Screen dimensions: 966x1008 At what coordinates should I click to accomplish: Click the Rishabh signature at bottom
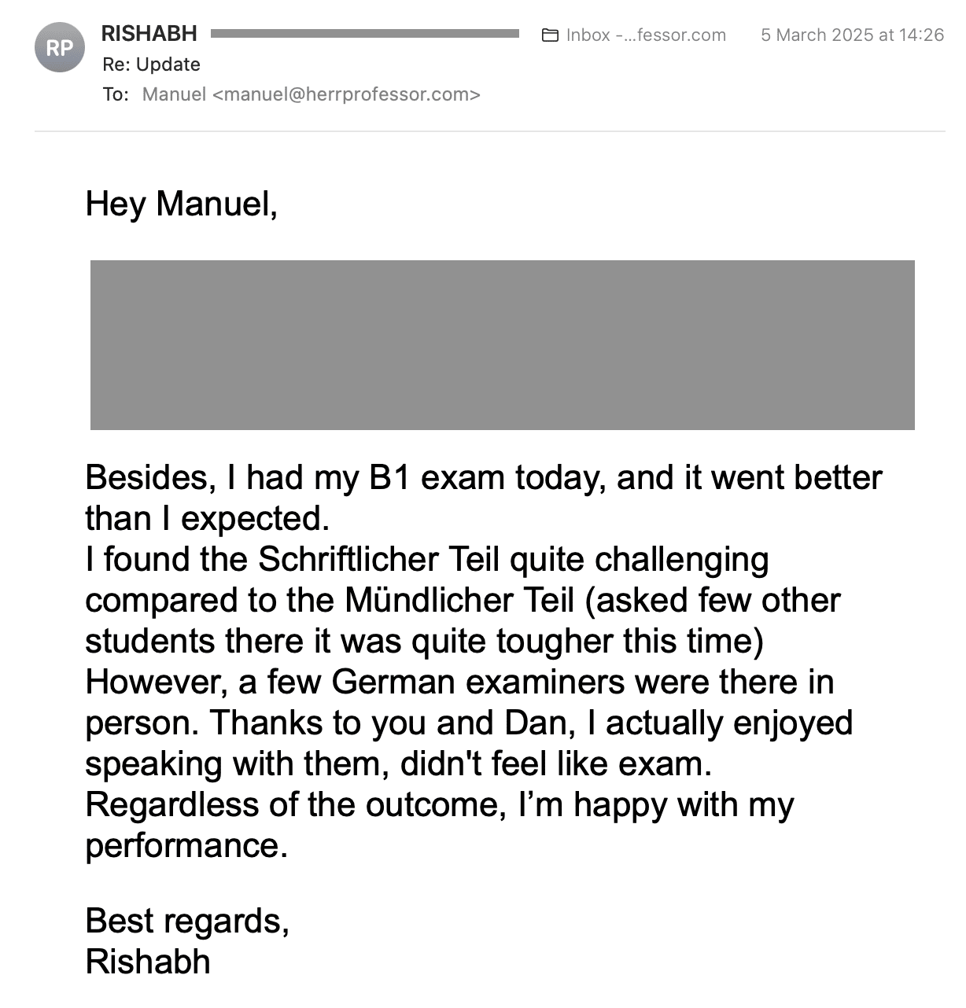point(148,962)
